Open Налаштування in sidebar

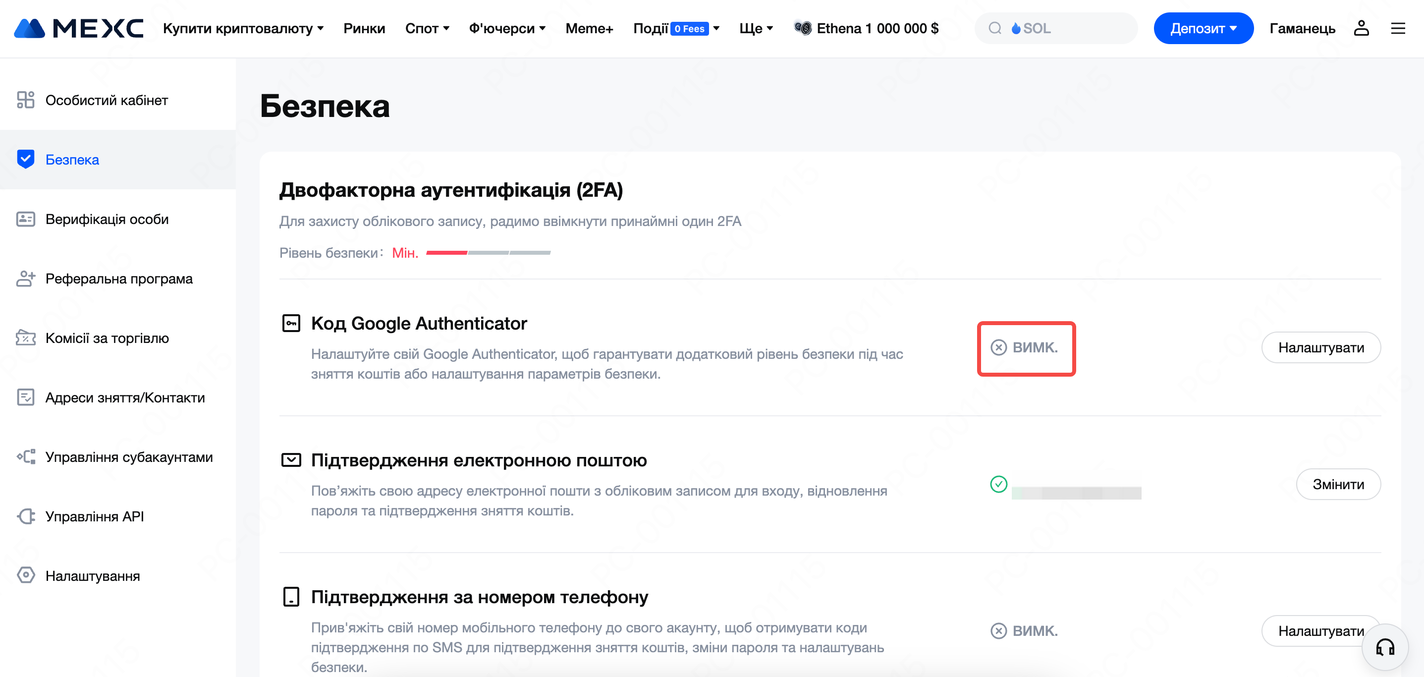coord(118,576)
